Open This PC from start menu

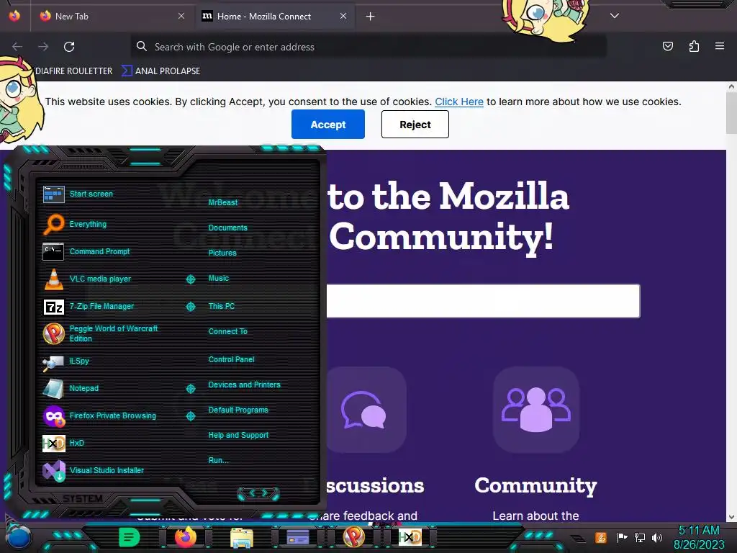pos(222,306)
